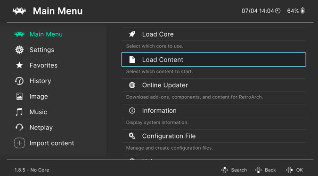Choose Import content in the sidebar

pos(52,143)
